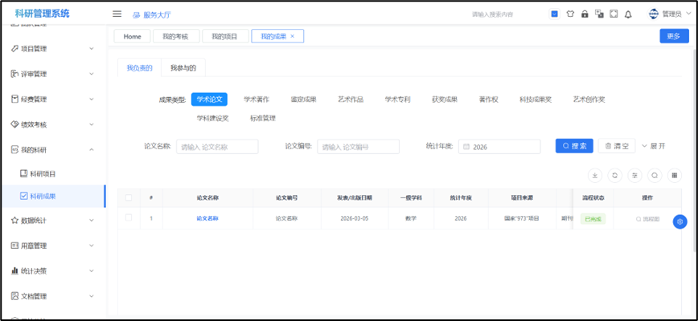Open the table grid column settings icon
698x321 pixels.
(x=675, y=175)
